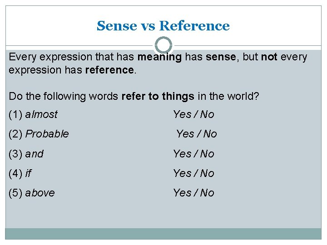
Task: Click the "Sense vs Reference" slide title
Action: [x=163, y=26]
